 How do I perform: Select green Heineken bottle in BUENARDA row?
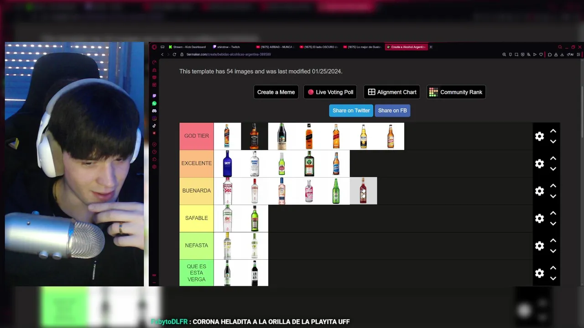pyautogui.click(x=336, y=191)
